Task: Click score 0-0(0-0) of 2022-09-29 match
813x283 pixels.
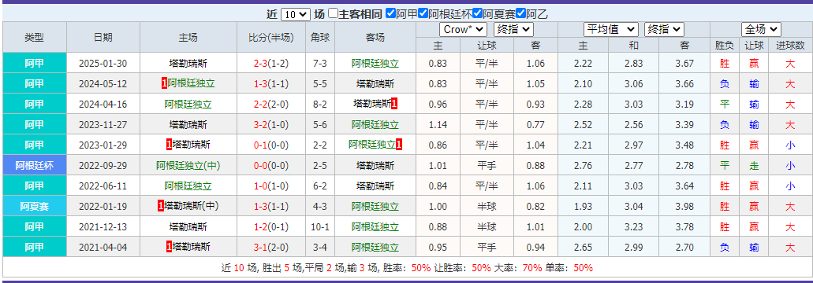Action: tap(271, 166)
